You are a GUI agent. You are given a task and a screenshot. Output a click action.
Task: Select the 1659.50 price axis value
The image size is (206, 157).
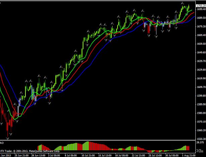[x=201, y=44]
